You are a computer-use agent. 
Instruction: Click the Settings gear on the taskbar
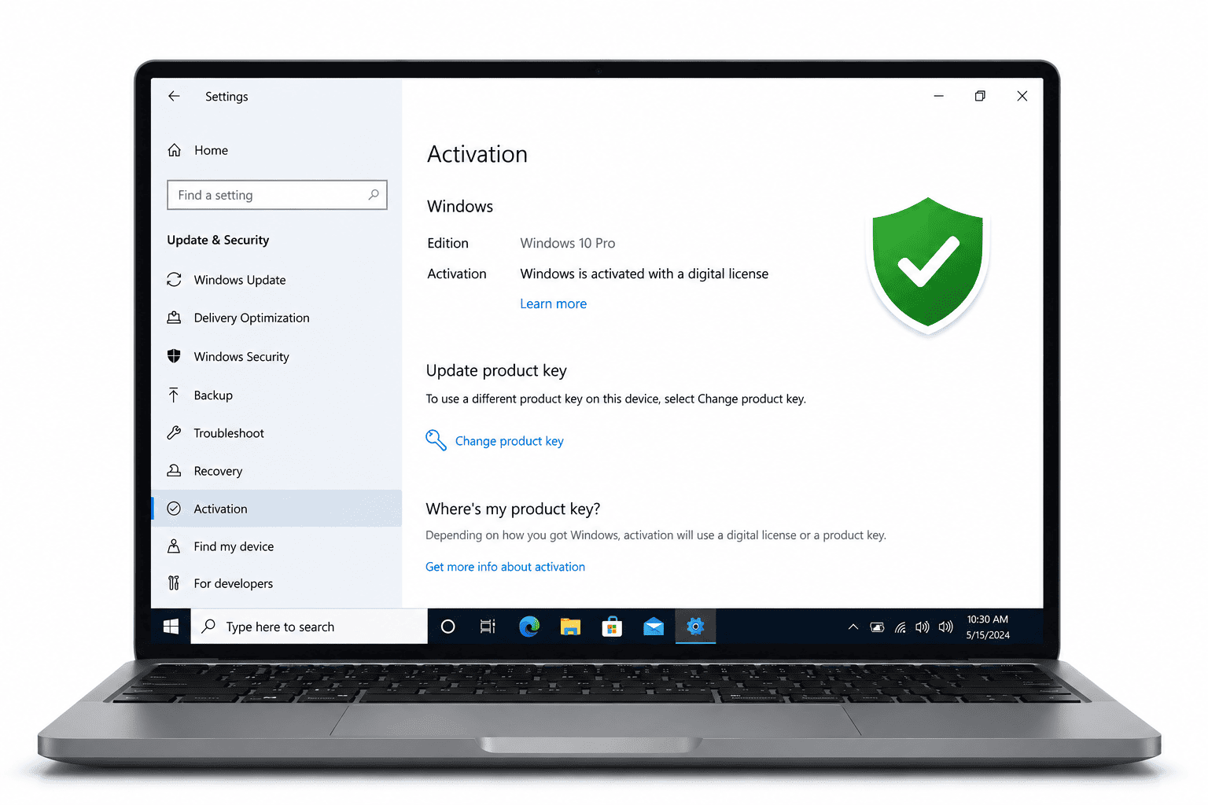(x=695, y=627)
